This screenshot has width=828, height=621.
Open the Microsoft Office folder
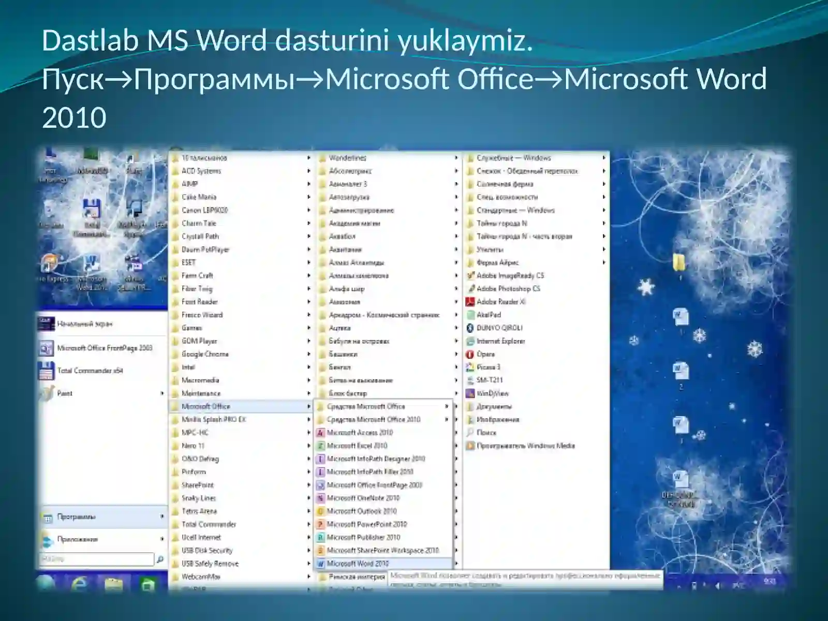241,407
